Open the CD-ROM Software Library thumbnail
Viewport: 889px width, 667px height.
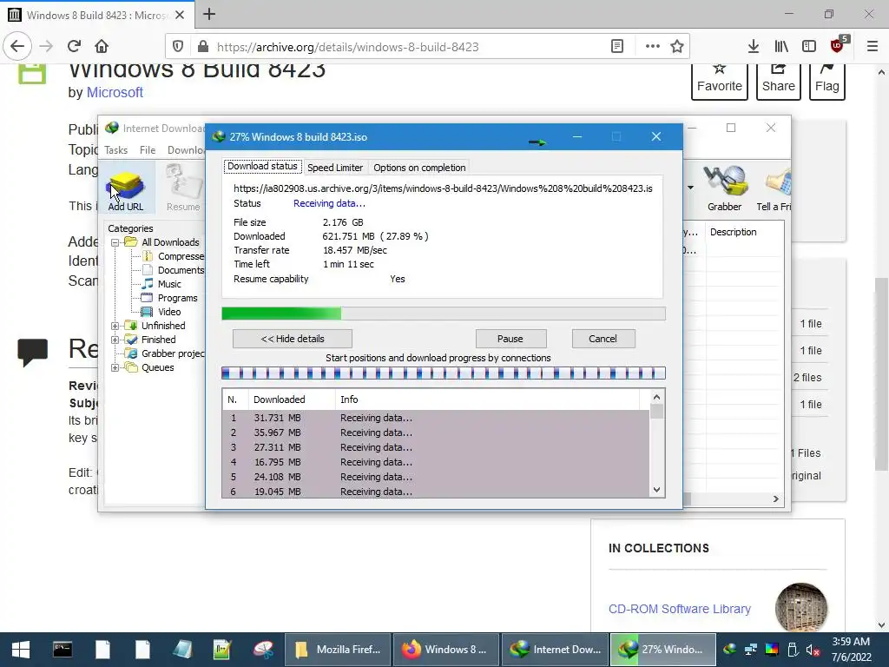coord(801,607)
